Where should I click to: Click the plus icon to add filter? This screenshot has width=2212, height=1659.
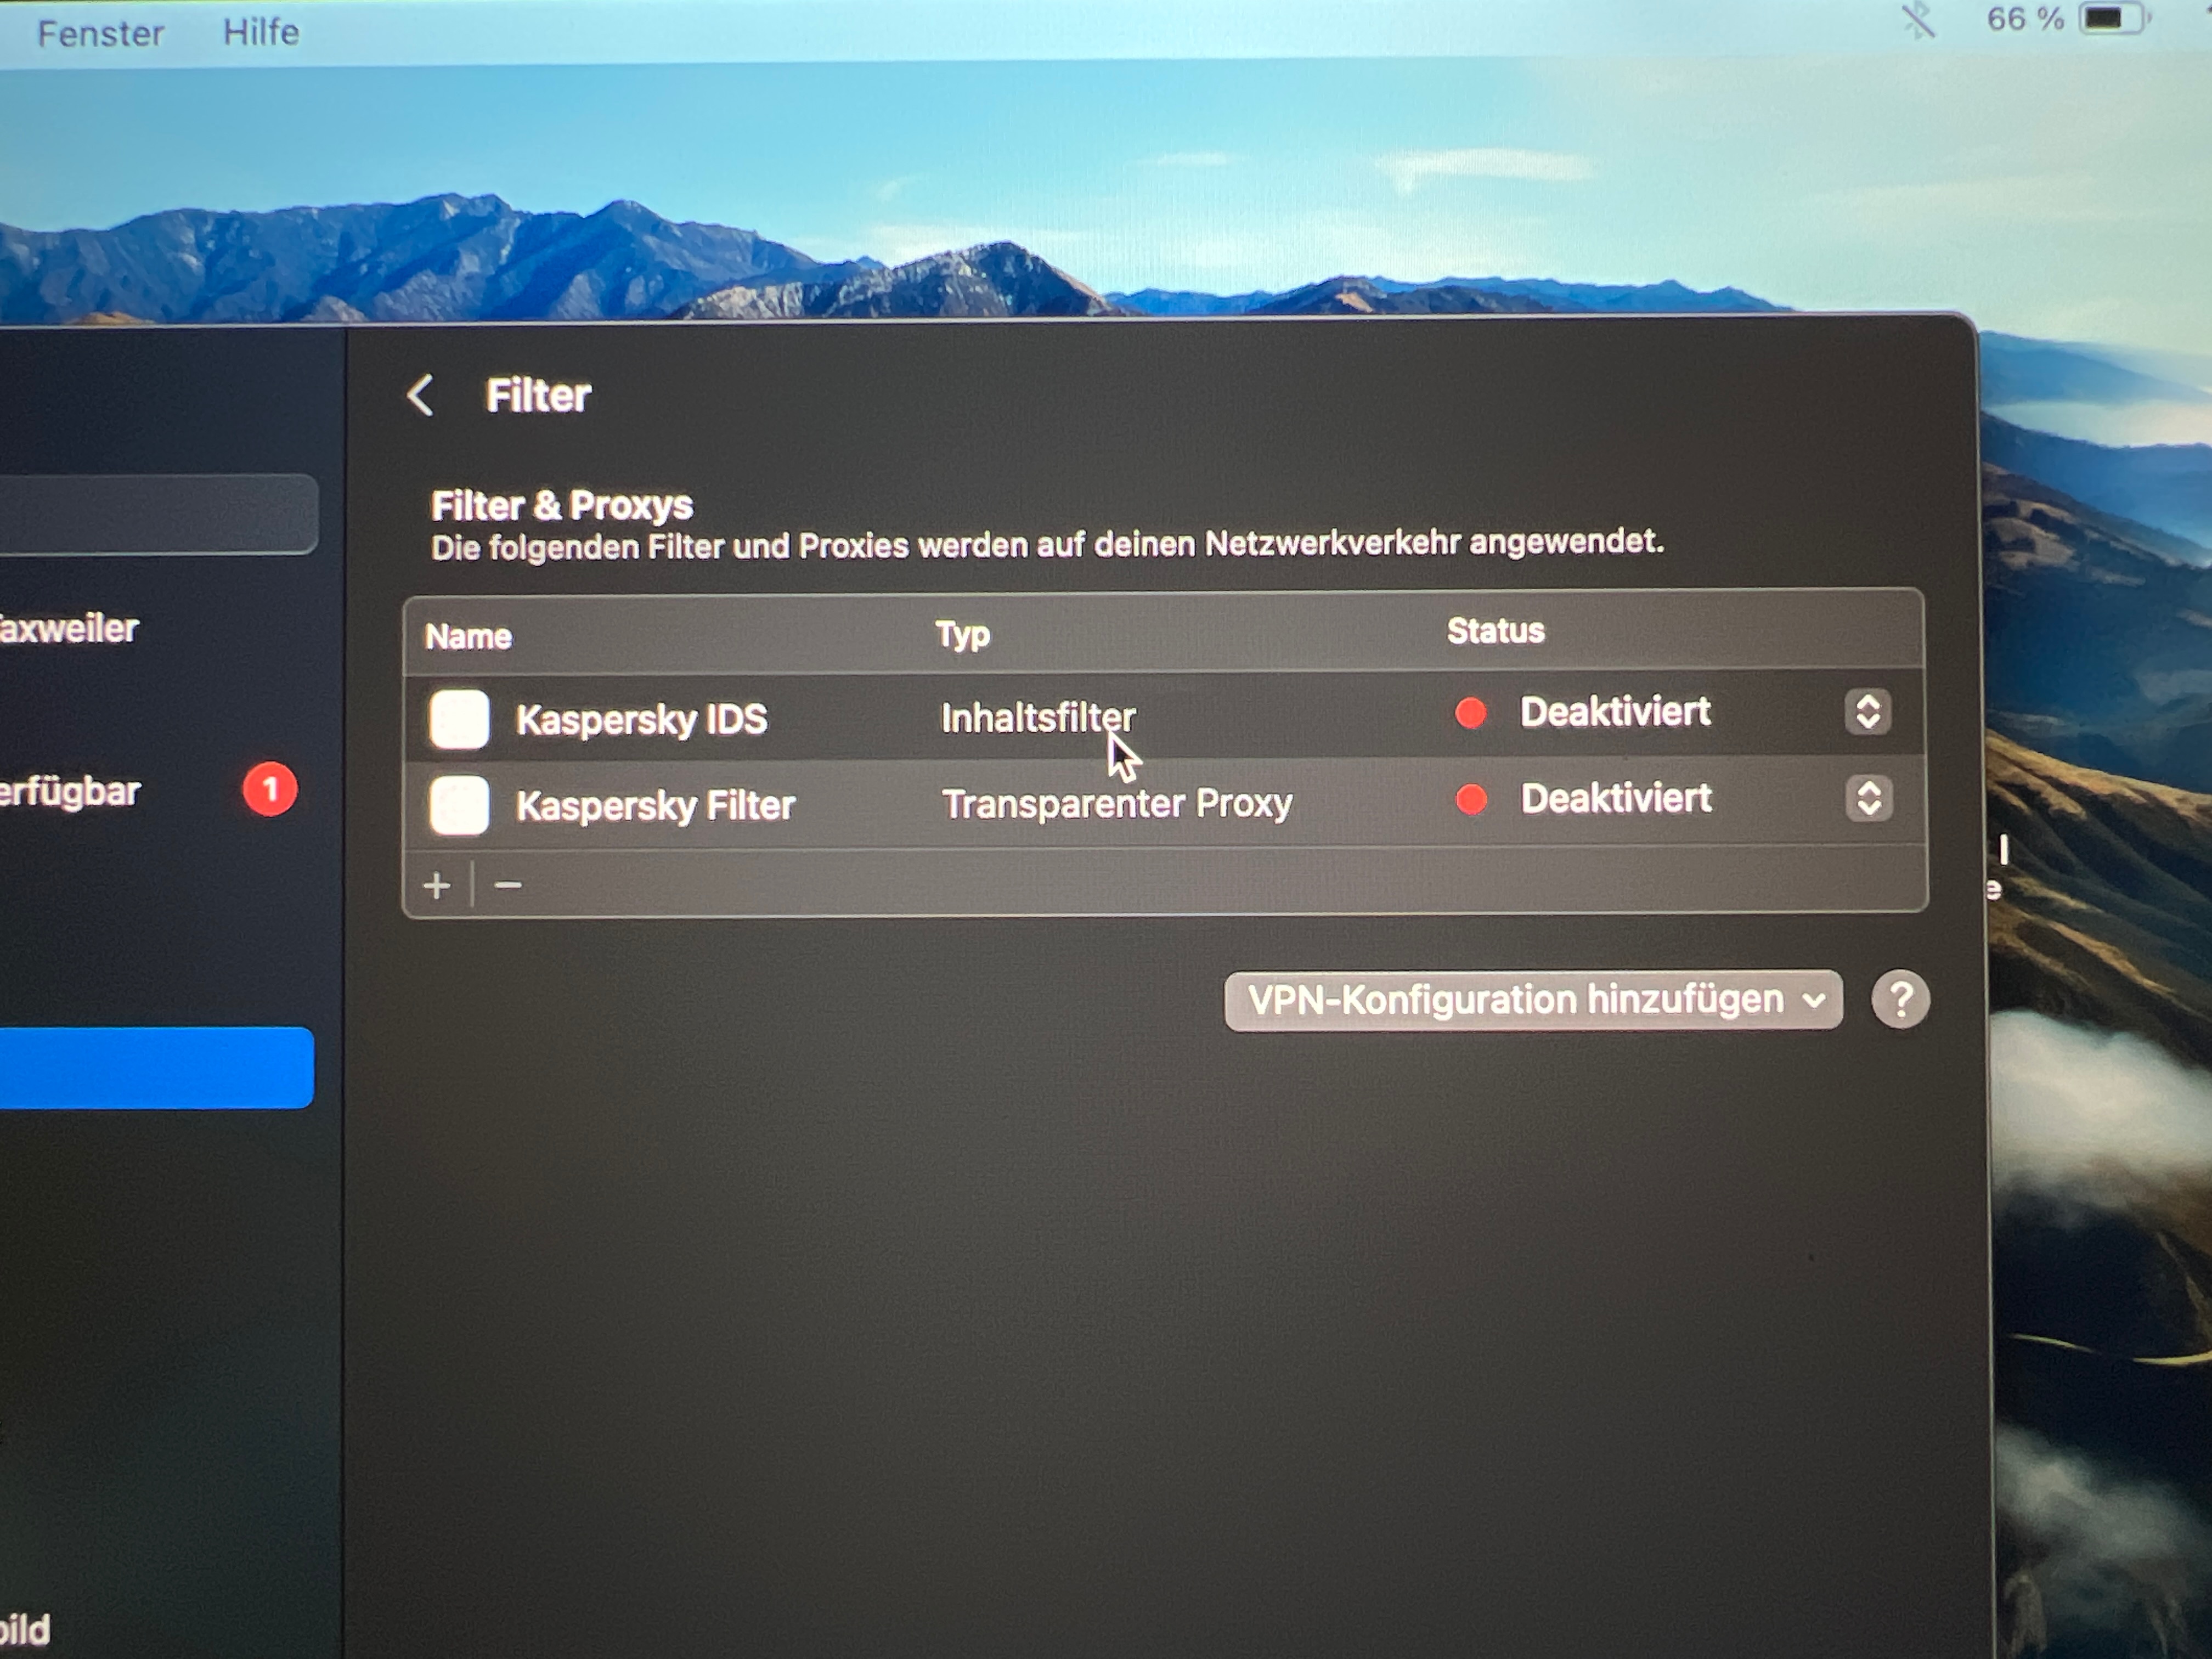pos(437,885)
